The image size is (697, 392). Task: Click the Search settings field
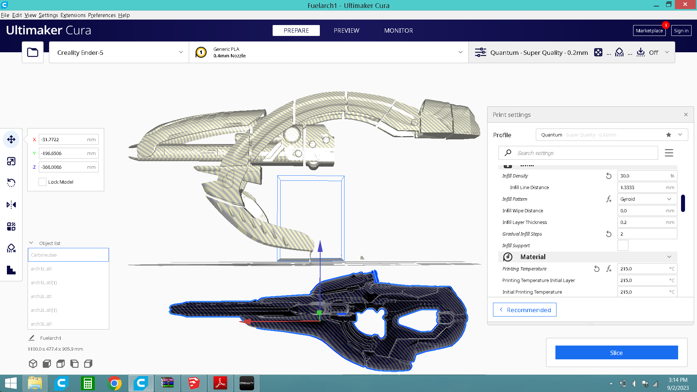point(578,153)
